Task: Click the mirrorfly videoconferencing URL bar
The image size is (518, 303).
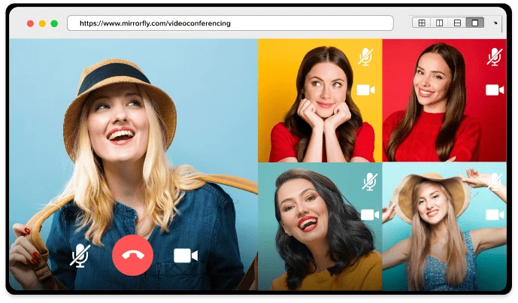Action: [x=230, y=23]
